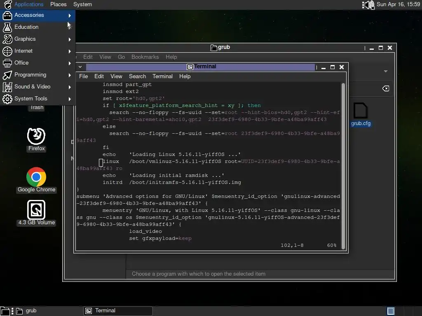Click the clock showing Sun Apr 16

click(398, 4)
